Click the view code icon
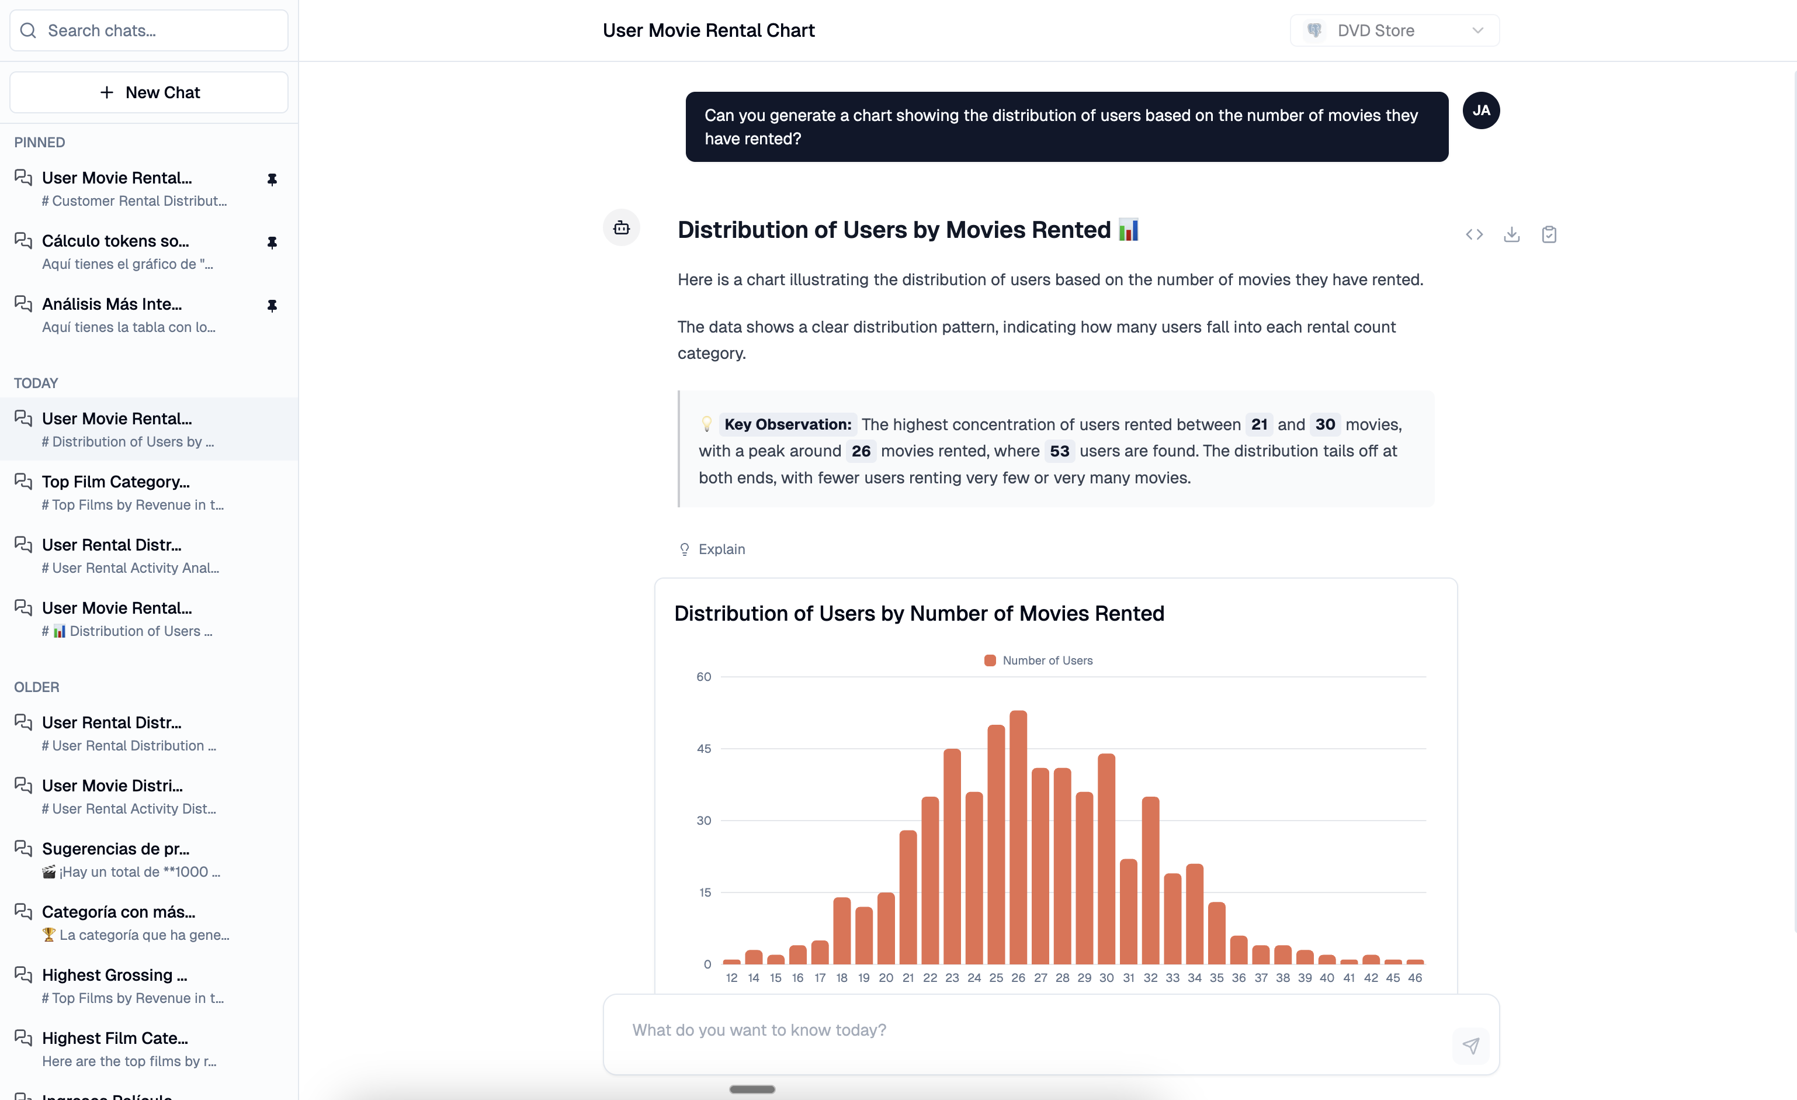 pyautogui.click(x=1474, y=234)
